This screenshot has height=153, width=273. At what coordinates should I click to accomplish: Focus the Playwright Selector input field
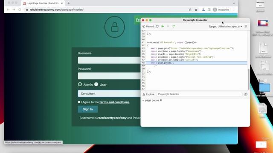pos(199,94)
